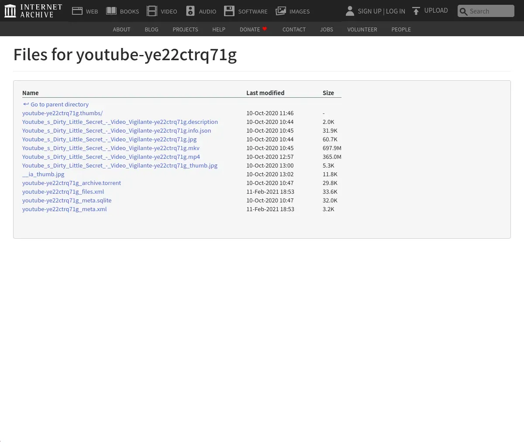Open HELP in the secondary nav
This screenshot has width=524, height=445.
219,29
